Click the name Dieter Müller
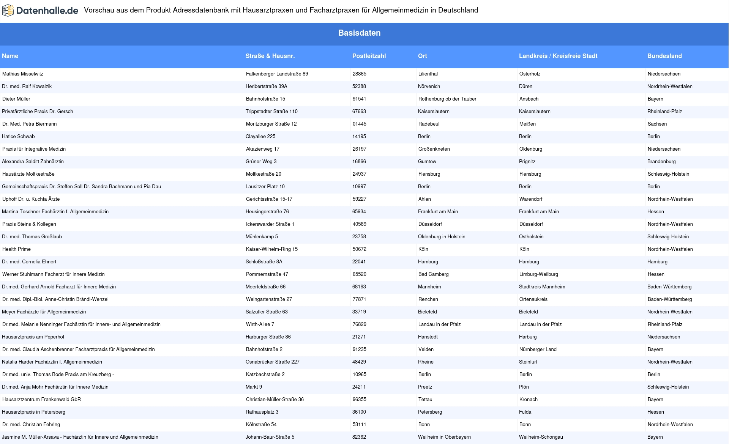Viewport: 729px width, 444px height. (x=16, y=99)
